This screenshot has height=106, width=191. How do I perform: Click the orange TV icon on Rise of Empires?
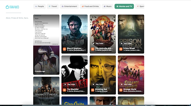[x=64, y=49]
